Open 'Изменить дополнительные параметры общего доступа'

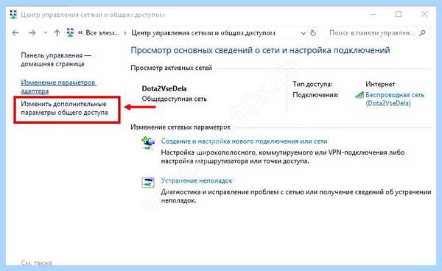click(x=64, y=108)
